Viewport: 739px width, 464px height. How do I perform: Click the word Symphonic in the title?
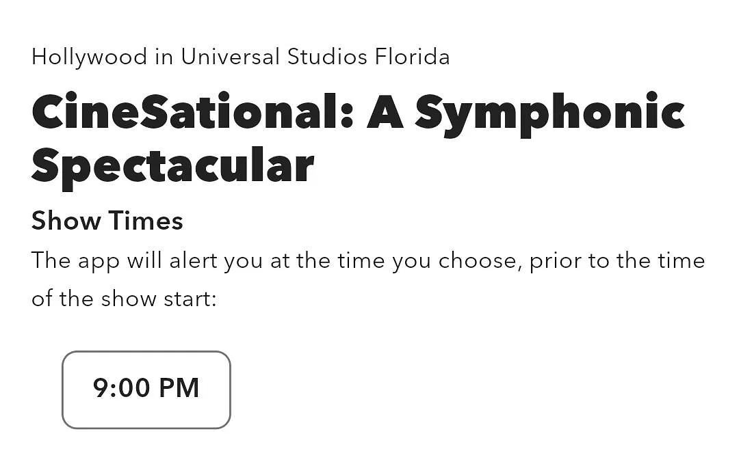[550, 114]
